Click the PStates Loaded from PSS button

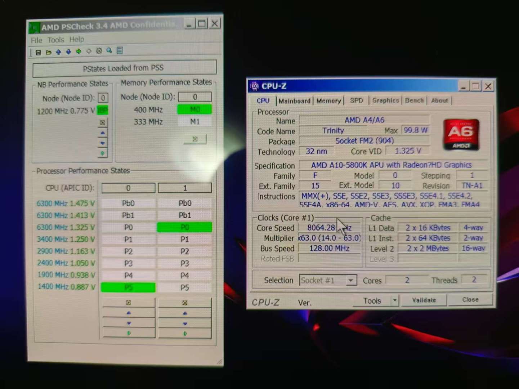click(x=124, y=68)
